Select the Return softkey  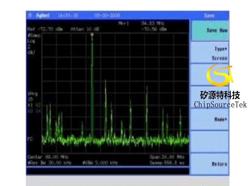tap(210, 164)
